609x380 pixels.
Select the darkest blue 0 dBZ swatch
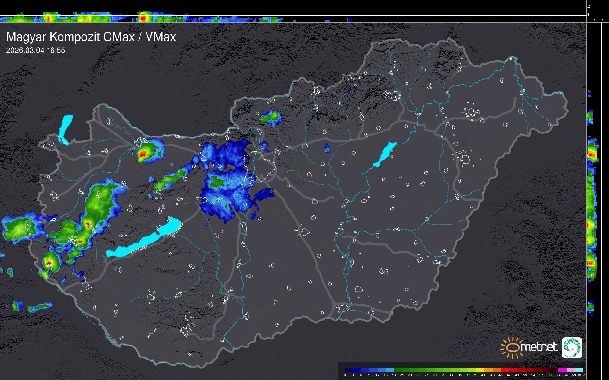pyautogui.click(x=349, y=370)
